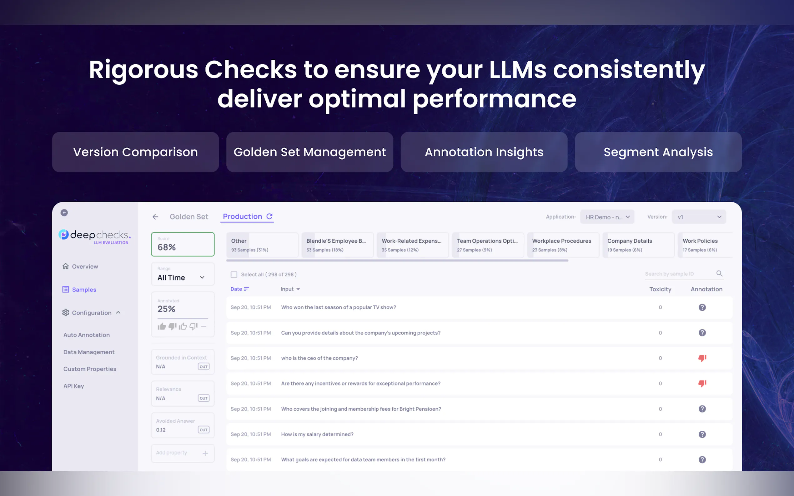Click the plus icon in Add property
794x496 pixels.
[205, 453]
